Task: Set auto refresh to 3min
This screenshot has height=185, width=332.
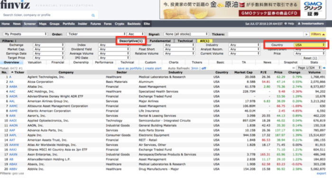Action: tap(194, 68)
